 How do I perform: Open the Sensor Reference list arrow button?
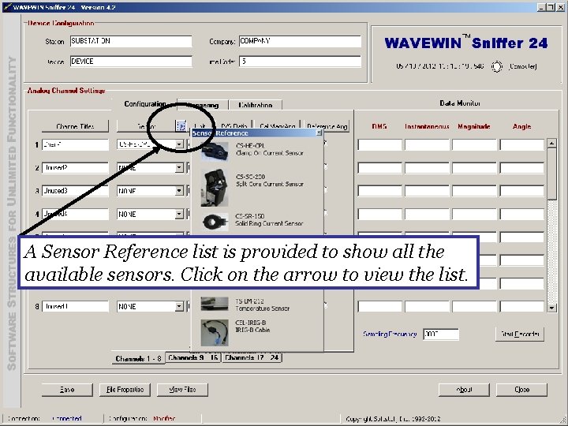(x=181, y=126)
